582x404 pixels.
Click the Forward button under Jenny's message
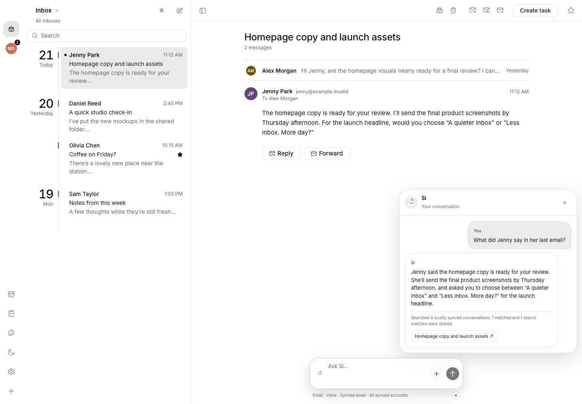(x=327, y=154)
